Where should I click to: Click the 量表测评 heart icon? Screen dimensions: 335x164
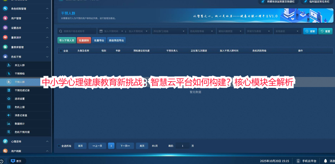(5, 38)
